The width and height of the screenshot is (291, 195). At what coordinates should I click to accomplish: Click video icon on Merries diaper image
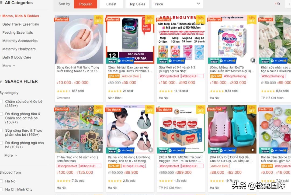click(x=253, y=60)
